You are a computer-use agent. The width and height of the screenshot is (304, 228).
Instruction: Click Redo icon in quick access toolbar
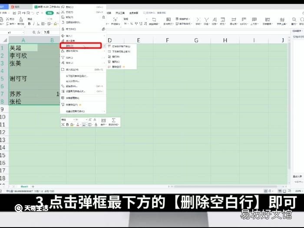(x=37, y=13)
